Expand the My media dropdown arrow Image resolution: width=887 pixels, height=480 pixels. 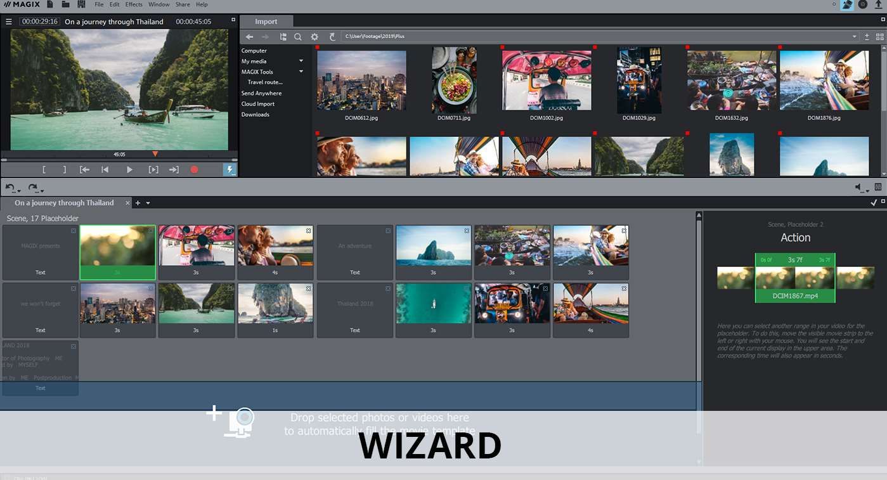pyautogui.click(x=301, y=62)
